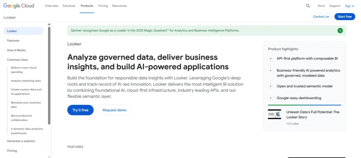This screenshot has width=361, height=158.
Task: Open the Gartner Magic Quadrant banner text
Action: tap(155, 31)
